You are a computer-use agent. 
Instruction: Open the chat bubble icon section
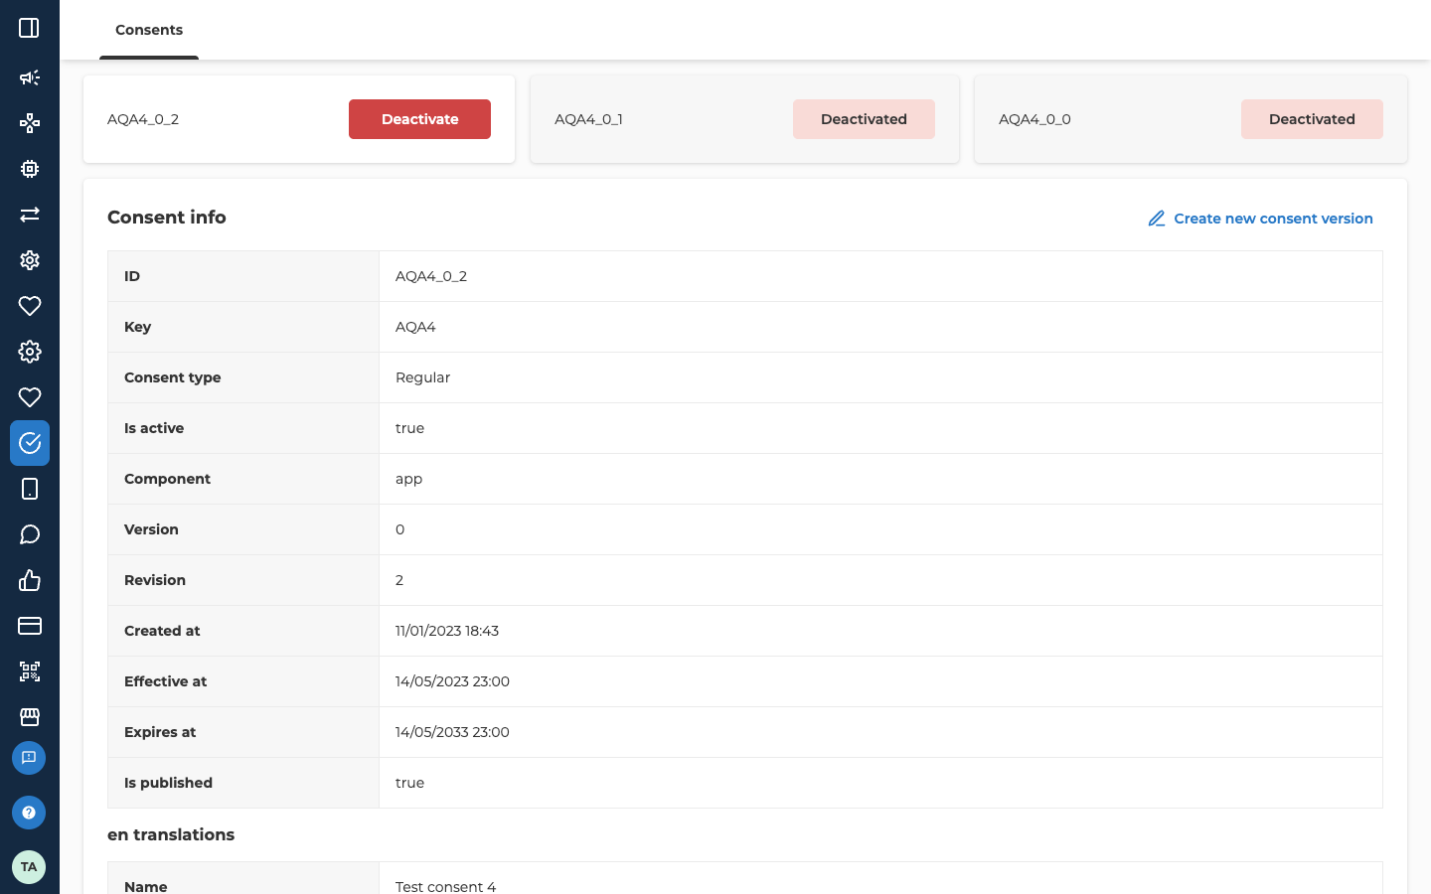click(x=30, y=534)
